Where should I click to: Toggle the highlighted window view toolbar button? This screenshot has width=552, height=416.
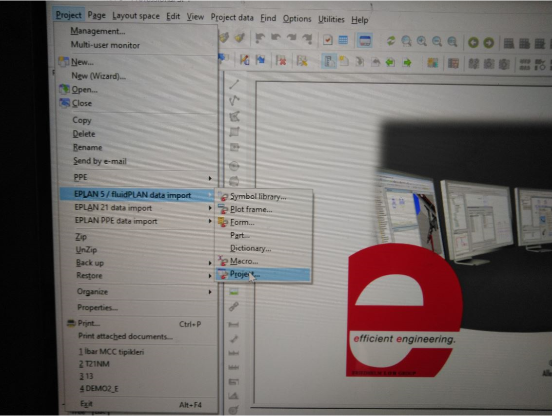pos(365,40)
